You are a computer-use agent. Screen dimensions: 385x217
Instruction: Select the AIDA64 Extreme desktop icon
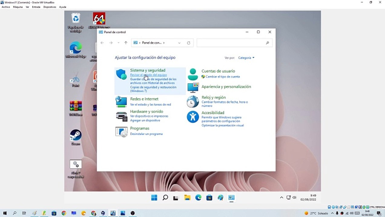[x=99, y=21]
